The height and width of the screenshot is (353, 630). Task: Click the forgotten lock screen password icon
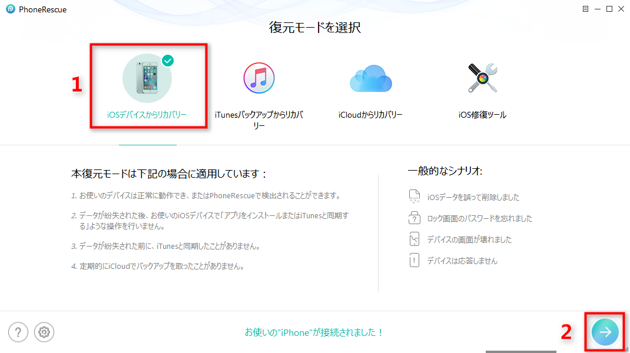[415, 218]
